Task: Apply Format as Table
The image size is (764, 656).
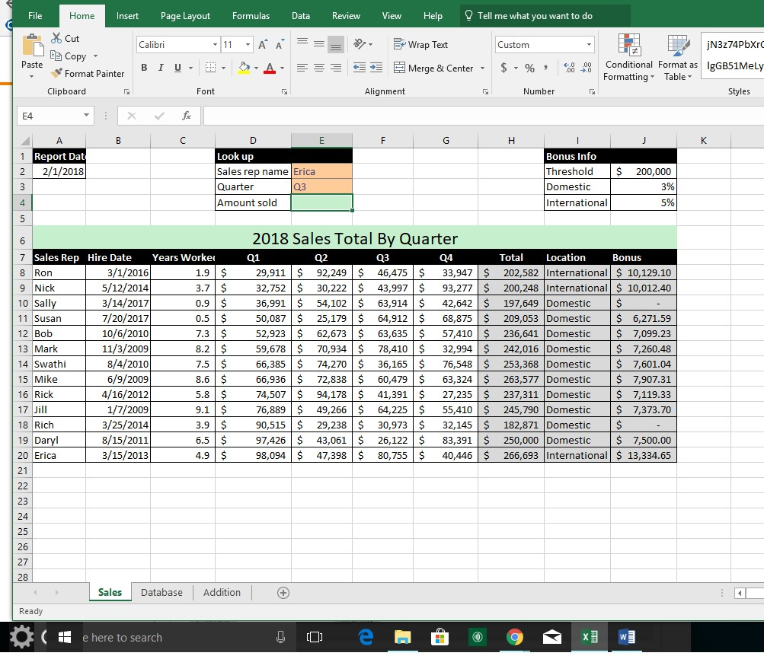Action: click(677, 57)
